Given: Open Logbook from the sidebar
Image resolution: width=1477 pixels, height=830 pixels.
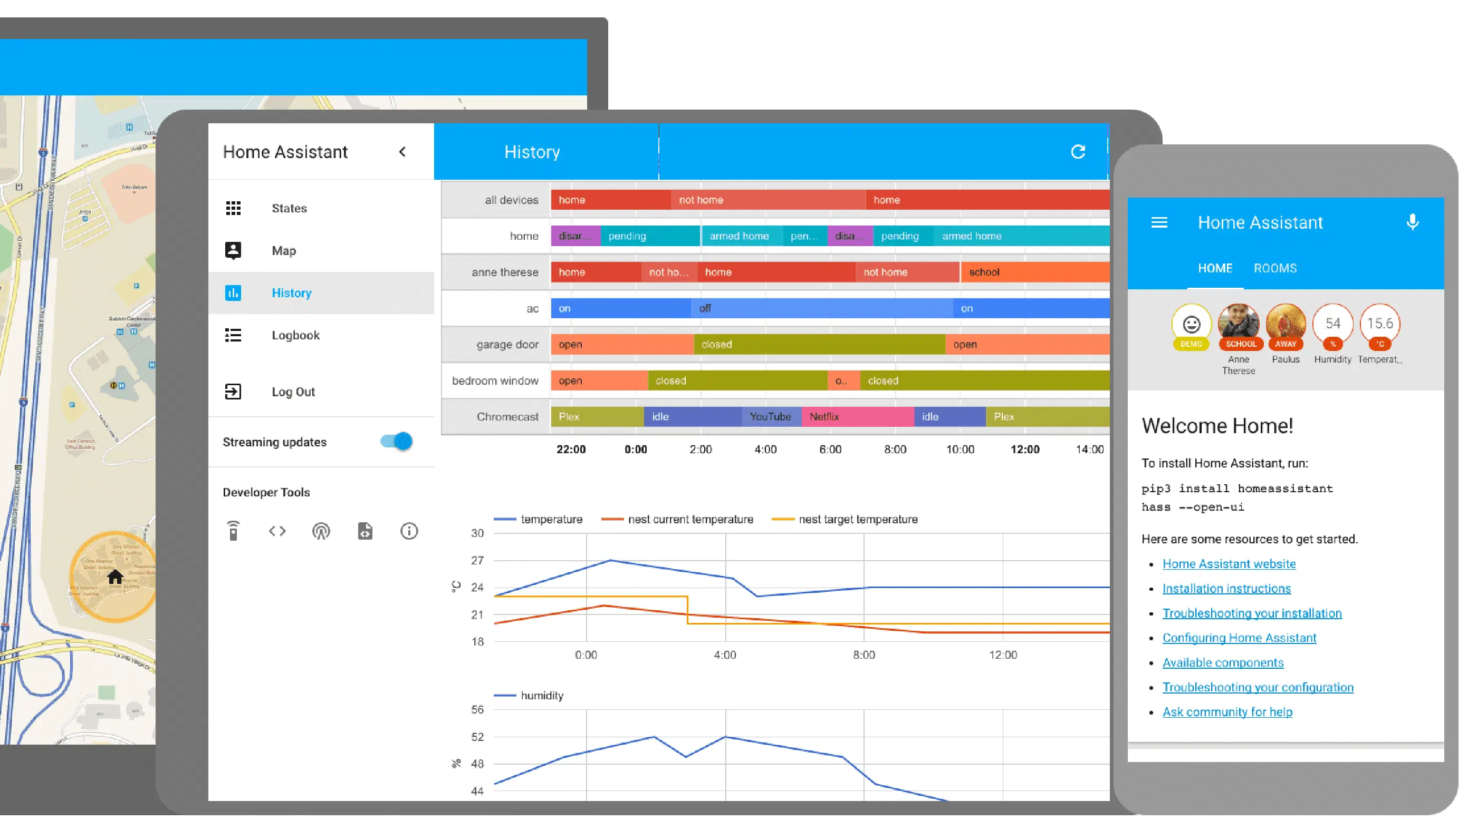Looking at the screenshot, I should 295,335.
